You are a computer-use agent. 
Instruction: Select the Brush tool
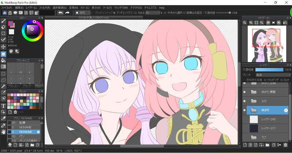[3, 21]
